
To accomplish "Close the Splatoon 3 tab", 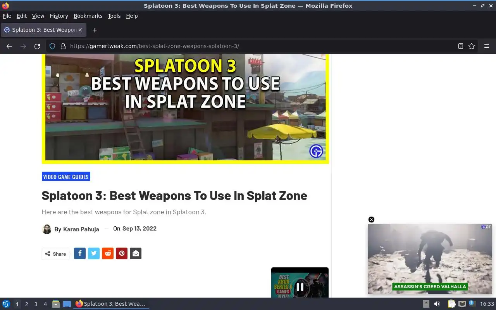I will pyautogui.click(x=80, y=30).
